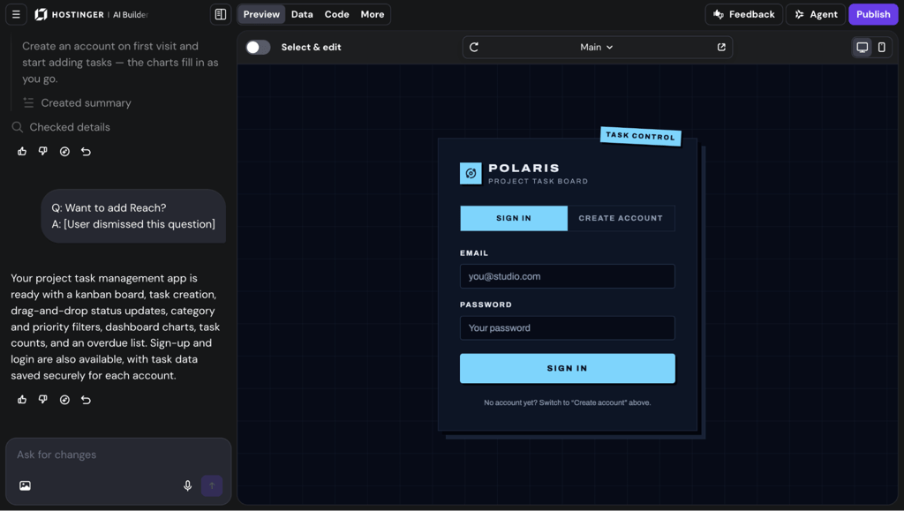This screenshot has height=511, width=904.
Task: Select the SIGN IN tab in Polaris
Action: pyautogui.click(x=514, y=218)
